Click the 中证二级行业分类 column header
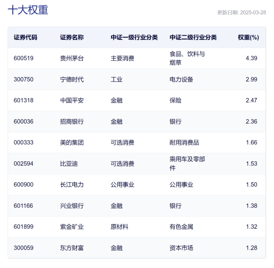The height and width of the screenshot is (268, 274). click(193, 37)
